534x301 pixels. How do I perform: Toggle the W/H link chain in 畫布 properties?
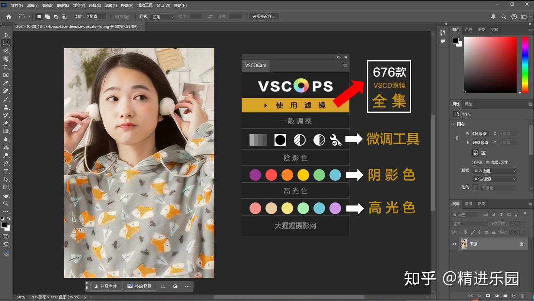click(x=457, y=138)
